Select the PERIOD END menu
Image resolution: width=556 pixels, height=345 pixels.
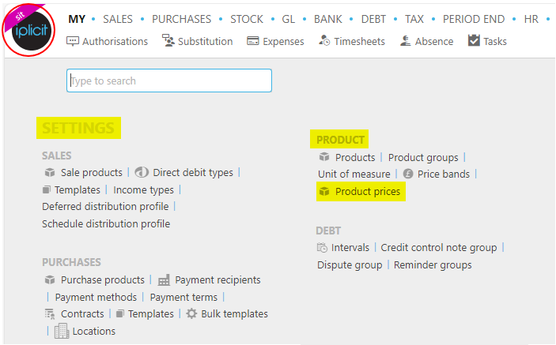(x=474, y=19)
